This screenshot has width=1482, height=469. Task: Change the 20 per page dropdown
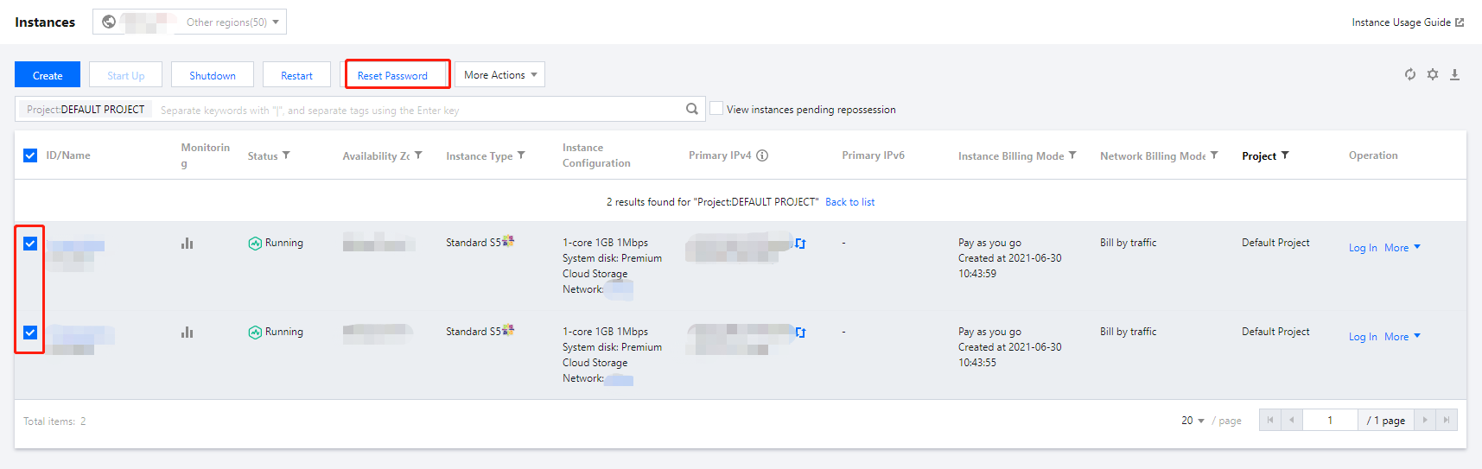pyautogui.click(x=1193, y=421)
